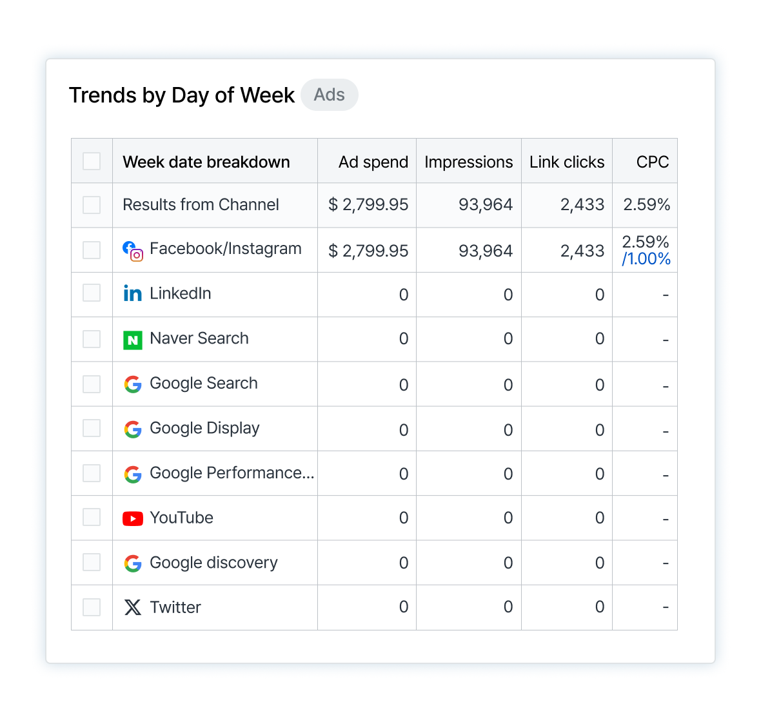
Task: Click the Google Search icon
Action: 132,384
